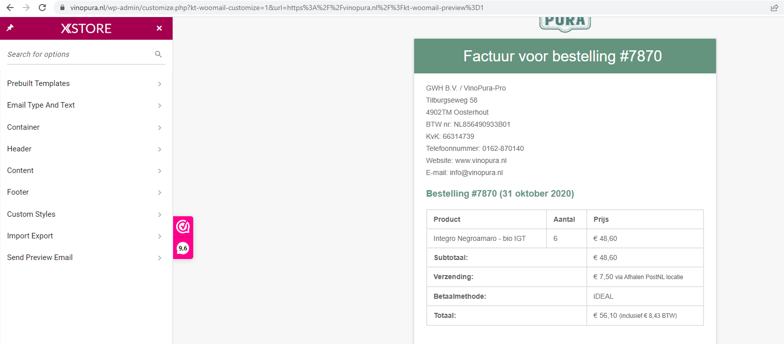Click the Telefoonnummer: 0162-870140 line
Viewport: 784px width, 344px height.
pyautogui.click(x=475, y=148)
